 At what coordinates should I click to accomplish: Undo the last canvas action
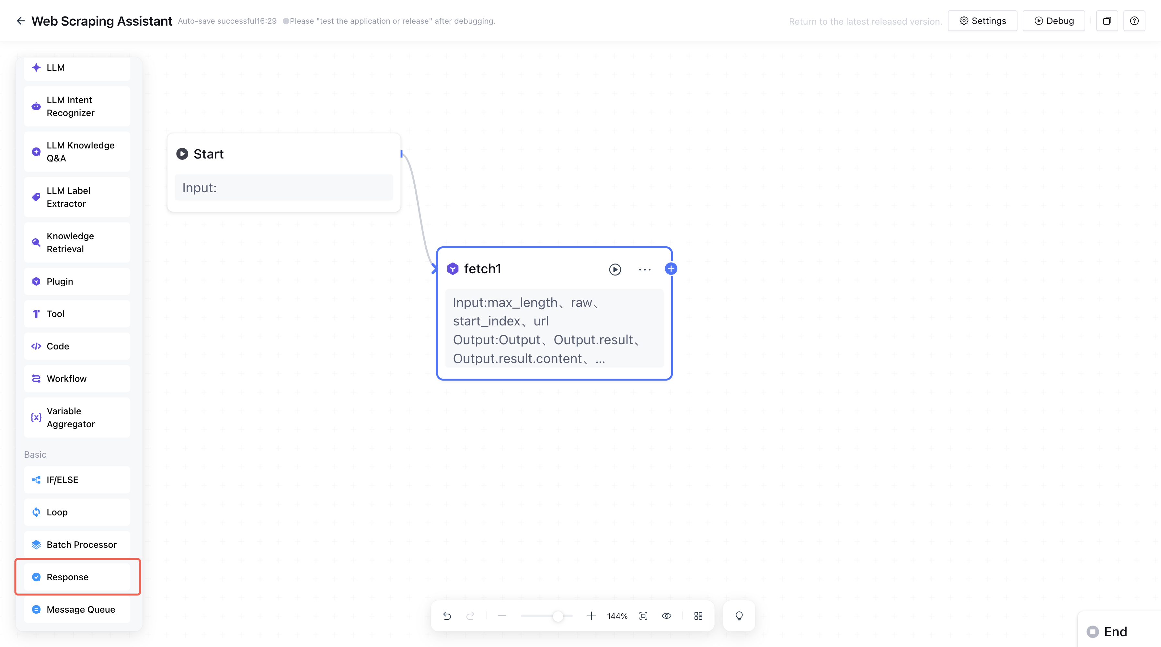447,616
